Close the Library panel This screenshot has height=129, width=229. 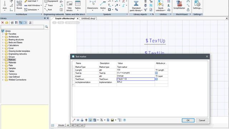point(48,18)
